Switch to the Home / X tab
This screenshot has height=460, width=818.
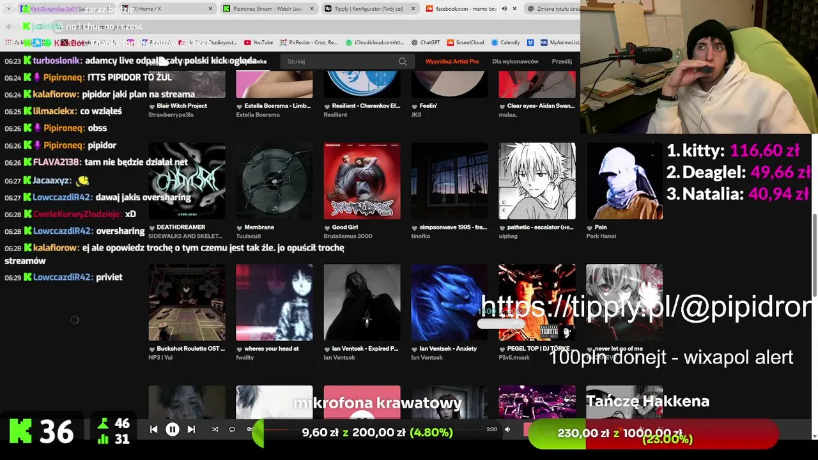pos(167,9)
